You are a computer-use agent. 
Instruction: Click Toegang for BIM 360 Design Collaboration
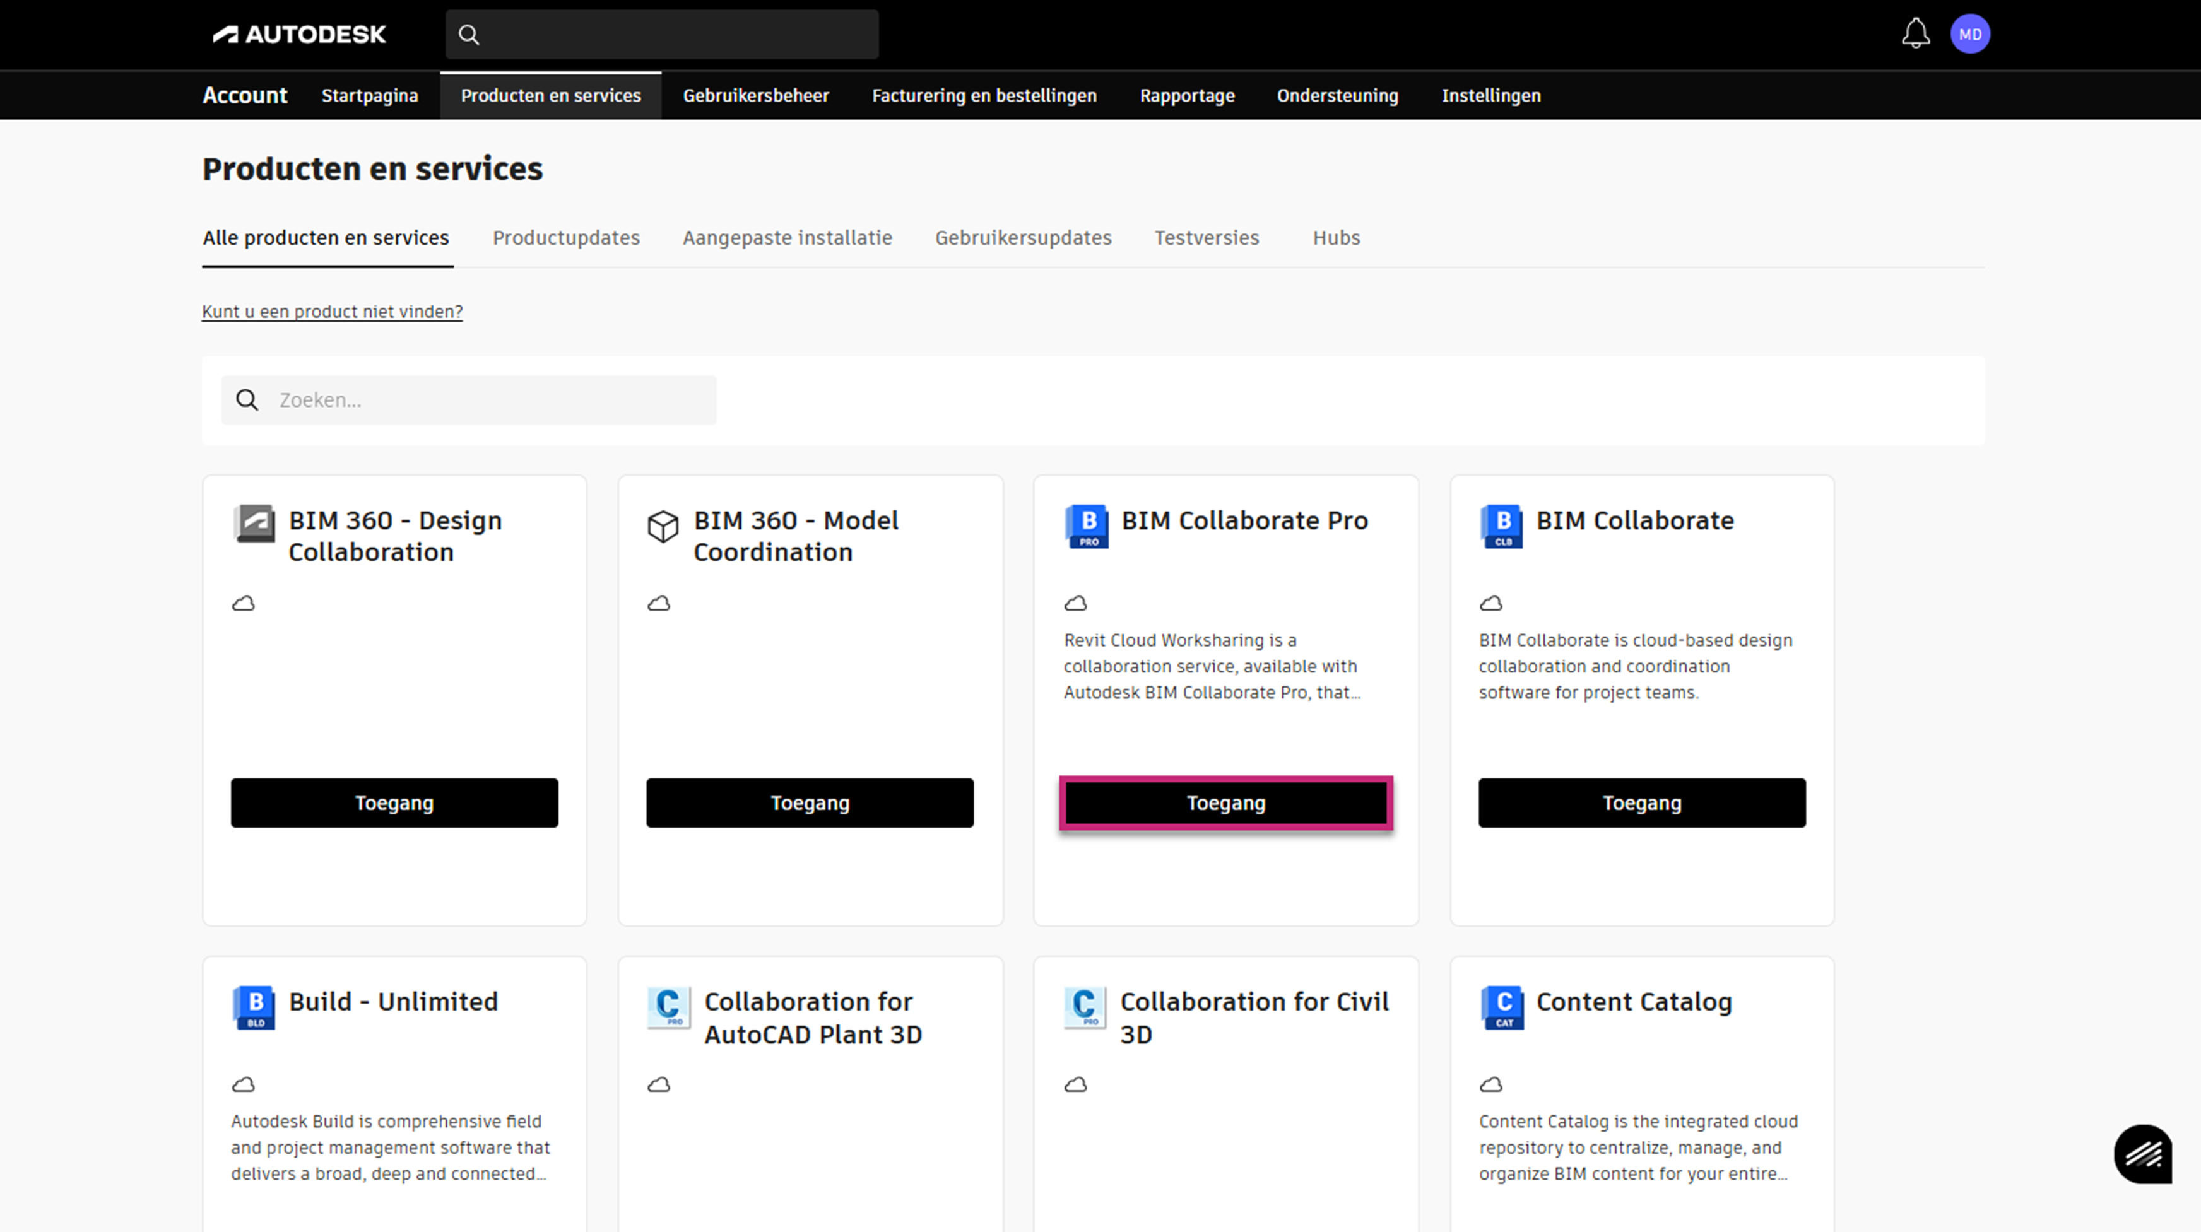point(394,802)
